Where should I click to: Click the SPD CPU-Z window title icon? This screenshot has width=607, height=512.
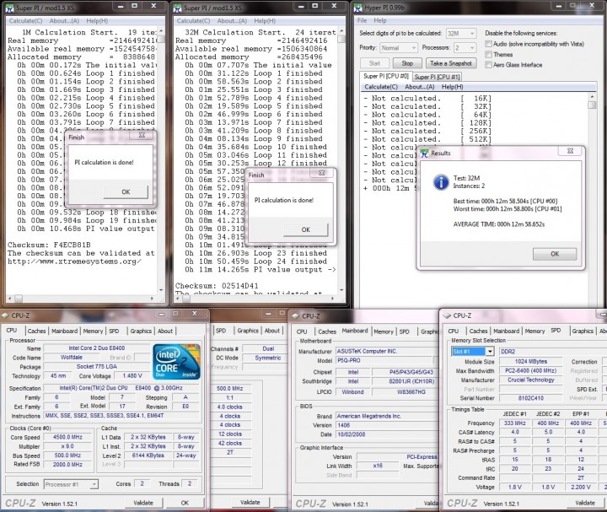(x=448, y=315)
